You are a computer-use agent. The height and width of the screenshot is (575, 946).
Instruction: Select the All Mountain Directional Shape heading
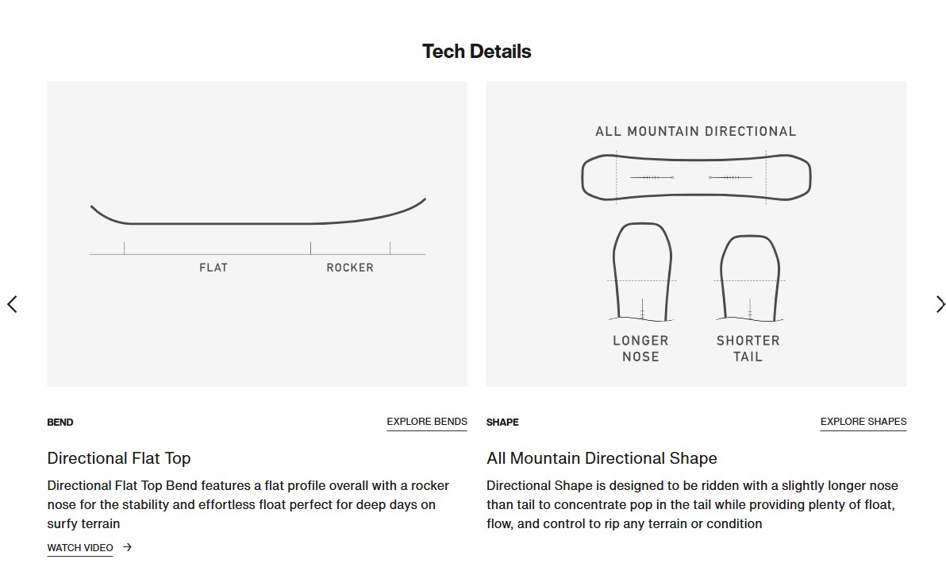tap(602, 458)
